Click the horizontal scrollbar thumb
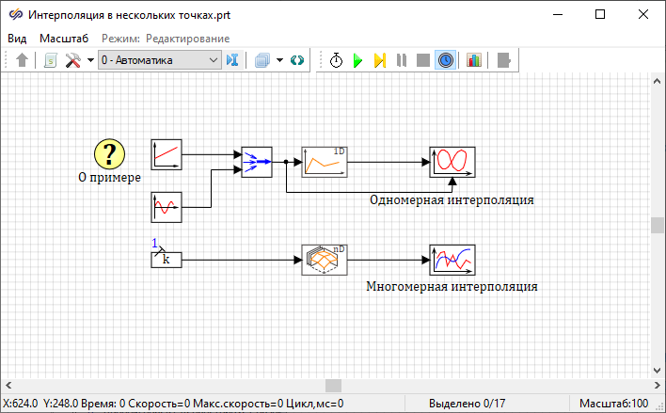This screenshot has height=413, width=666. click(333, 386)
